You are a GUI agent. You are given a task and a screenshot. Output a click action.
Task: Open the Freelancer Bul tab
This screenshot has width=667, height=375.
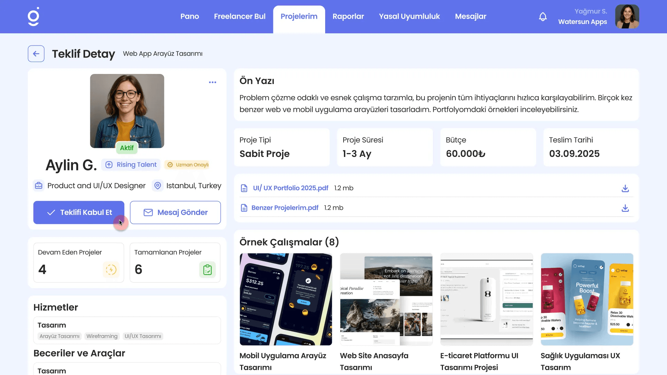click(240, 17)
